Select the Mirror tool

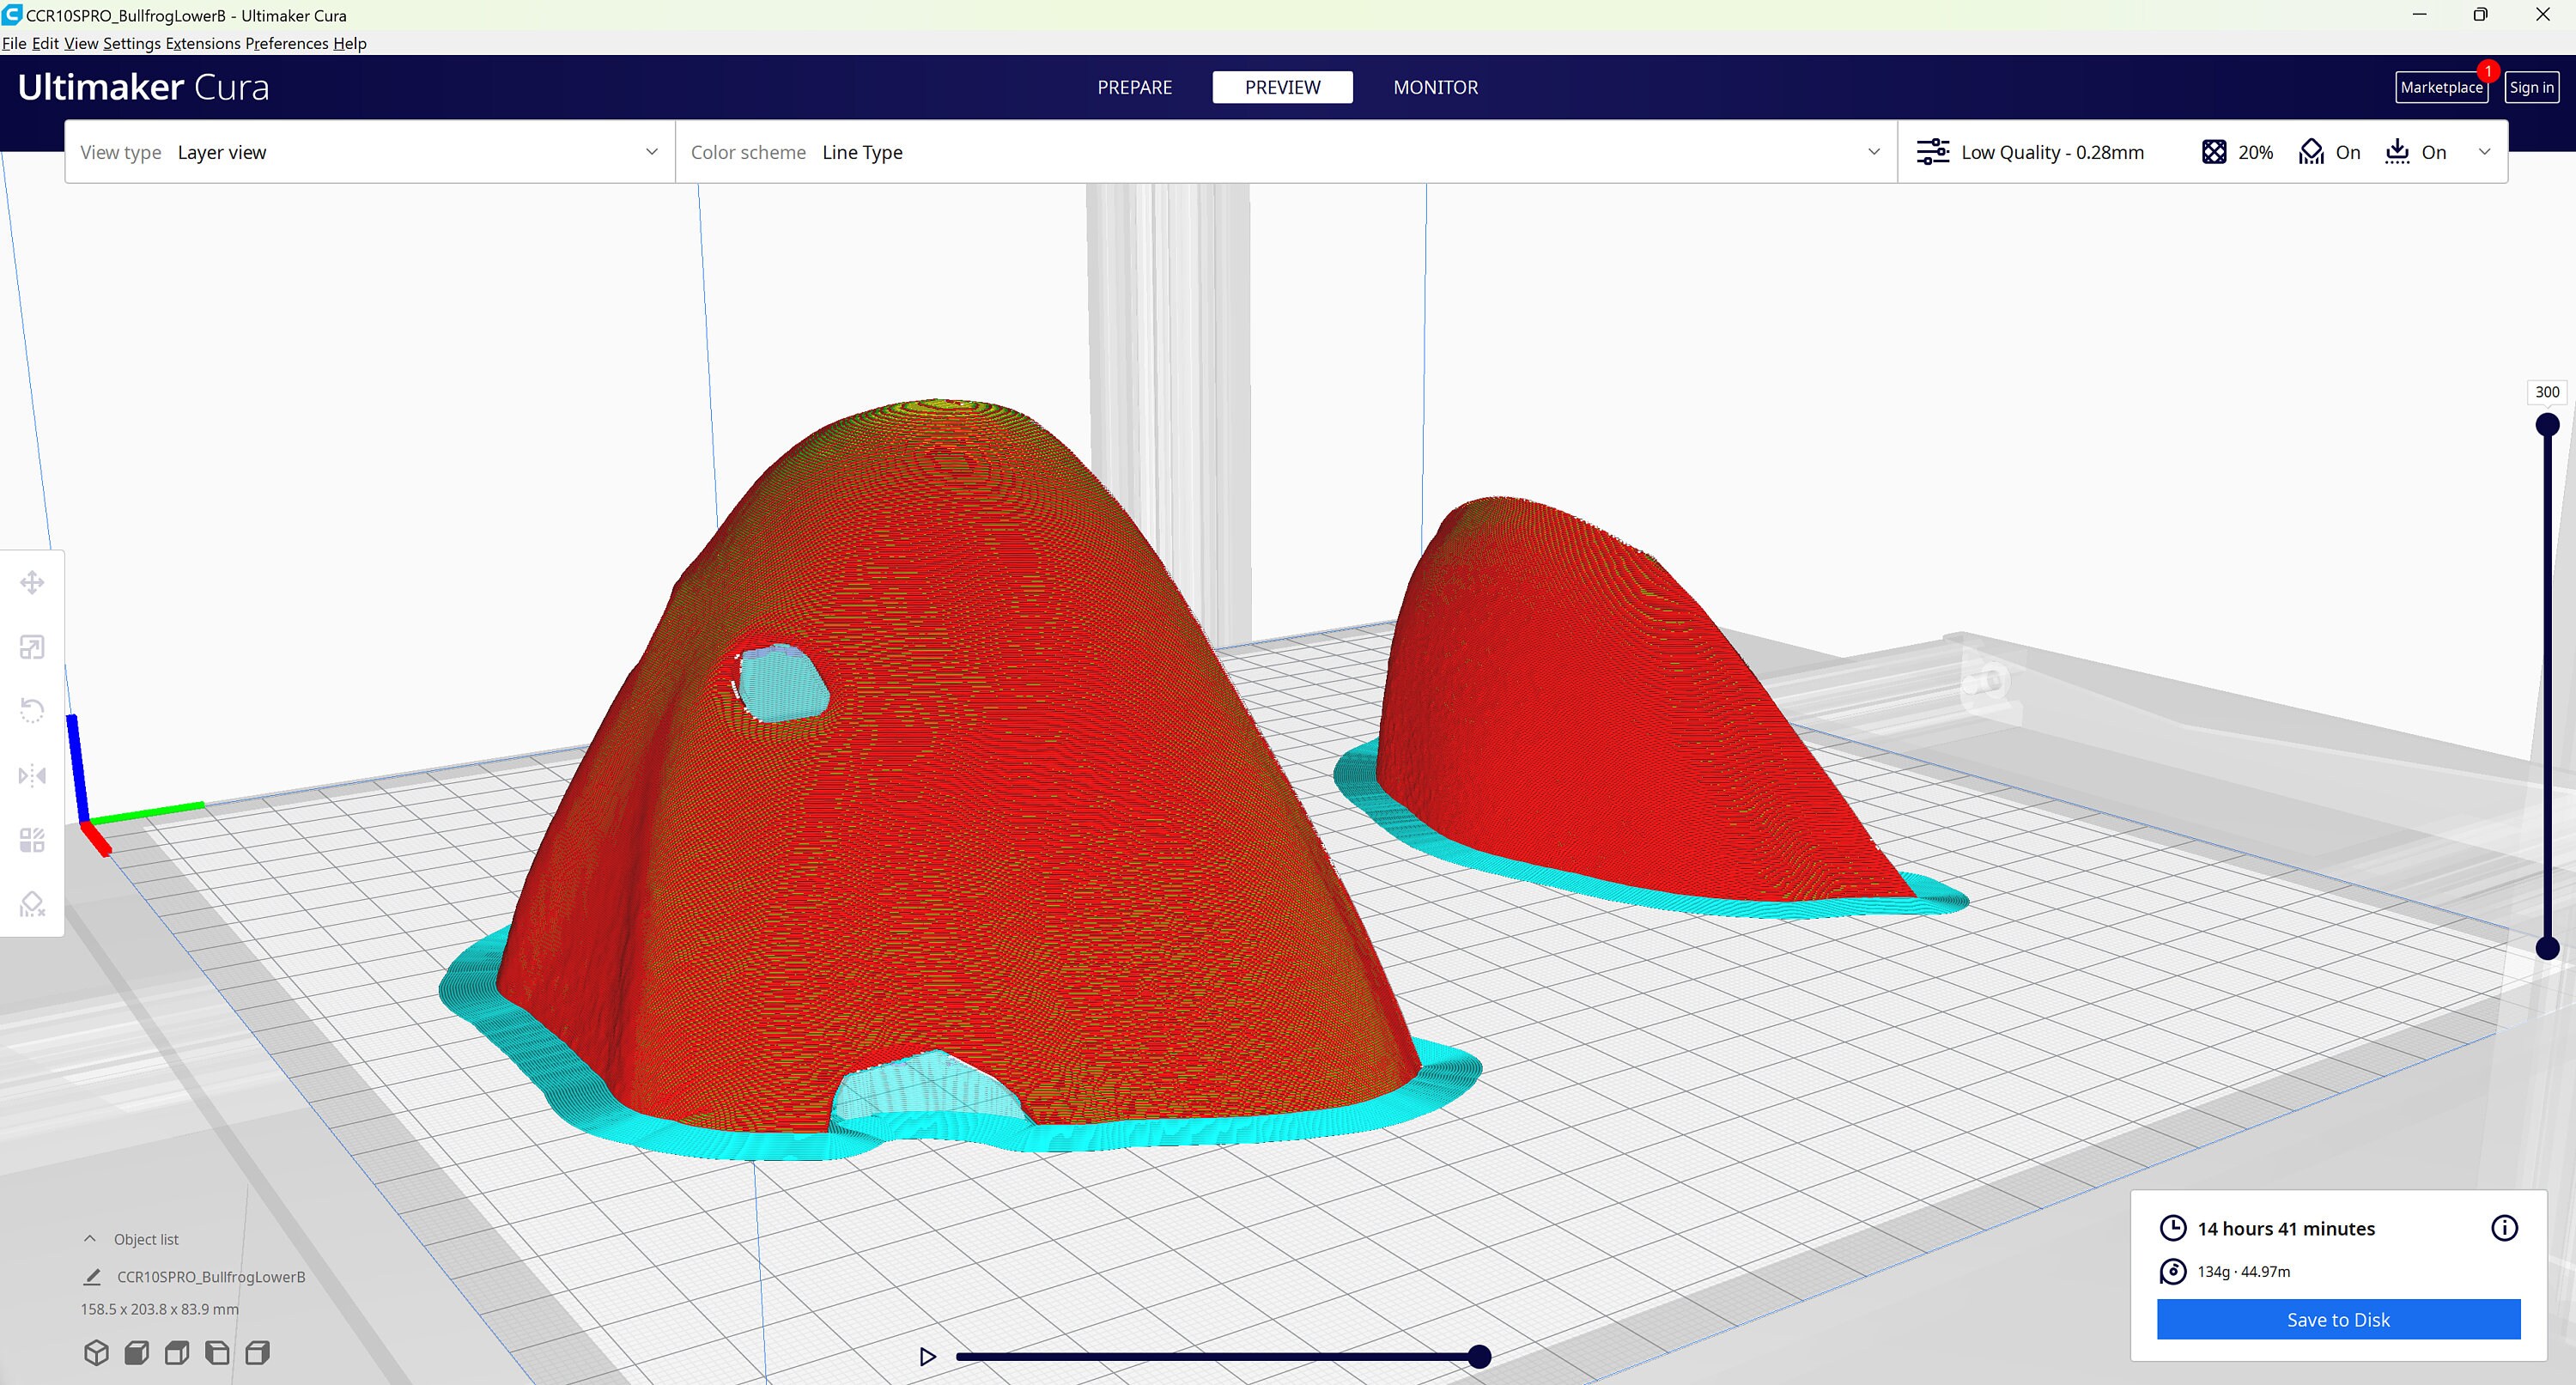(32, 775)
